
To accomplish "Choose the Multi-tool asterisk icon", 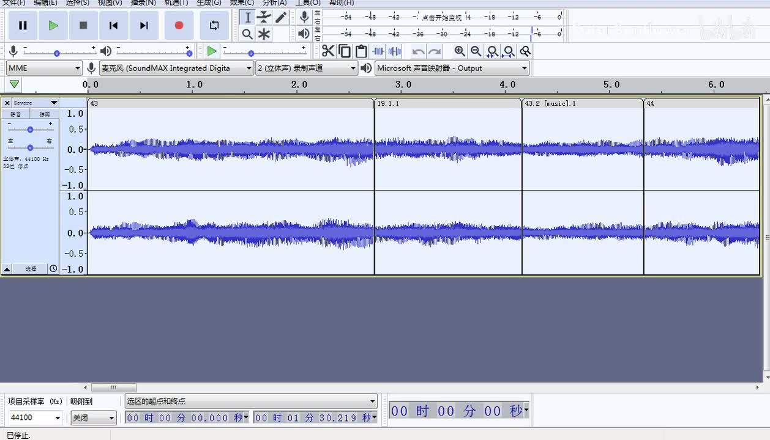I will point(264,34).
